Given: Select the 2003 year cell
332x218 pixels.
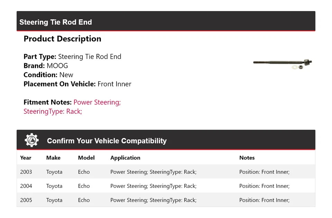Looking at the screenshot, I should tap(26, 172).
